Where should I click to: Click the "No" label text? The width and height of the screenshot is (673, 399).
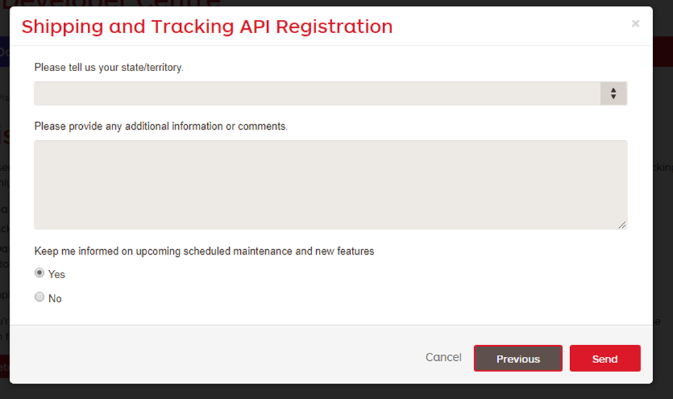pos(55,299)
